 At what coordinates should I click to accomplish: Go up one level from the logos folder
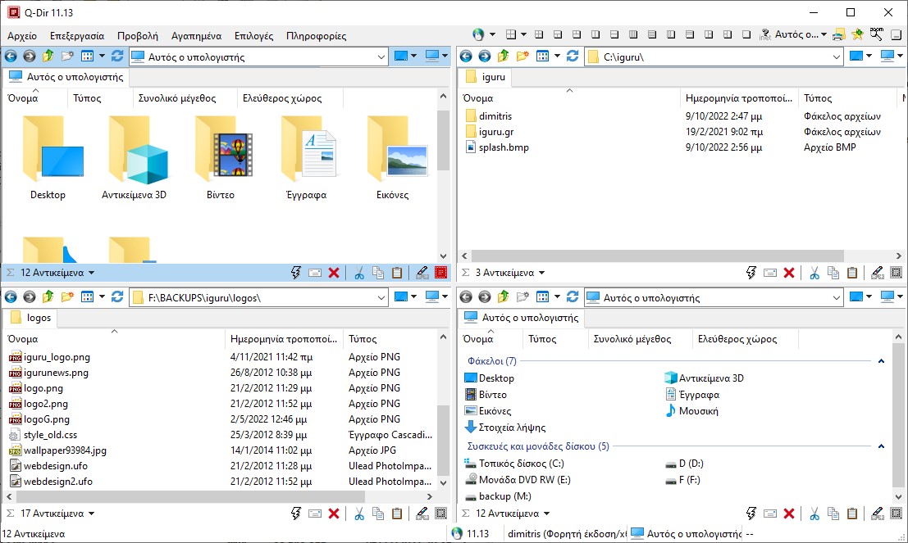tap(48, 297)
